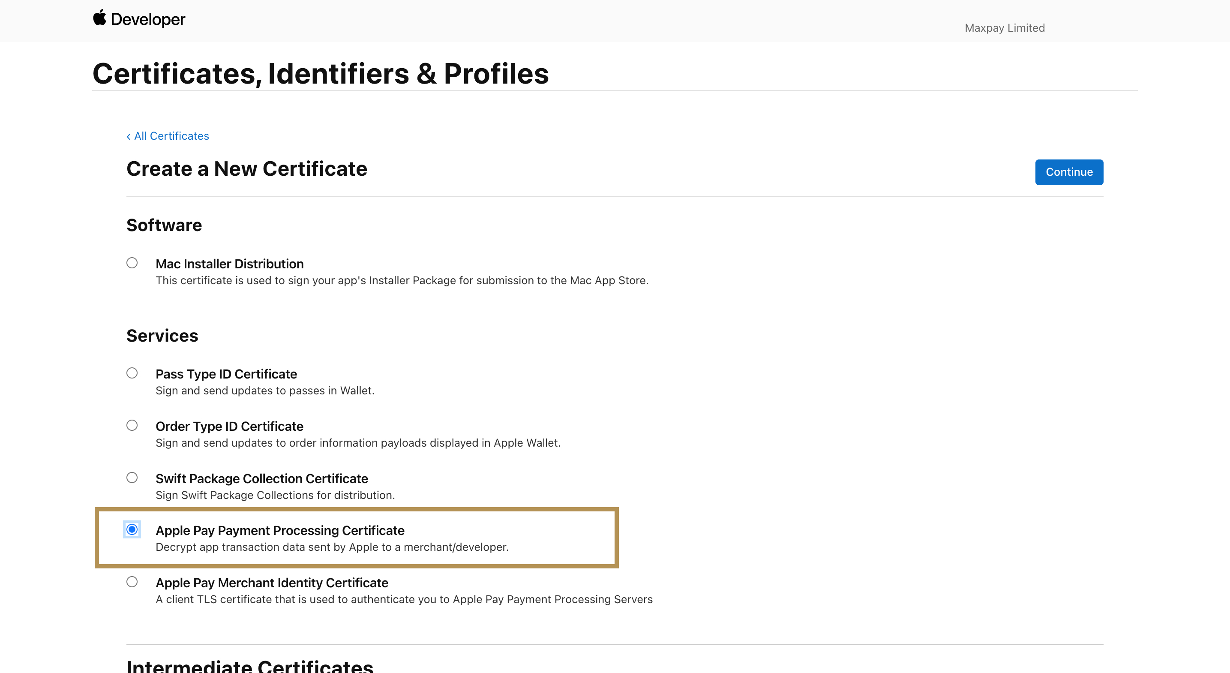The height and width of the screenshot is (673, 1230).
Task: Click the back chevron before All Certificates
Action: [x=129, y=137]
